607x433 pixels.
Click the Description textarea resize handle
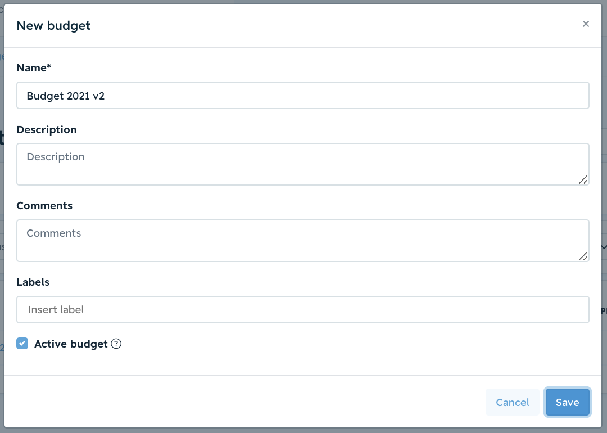pos(583,180)
